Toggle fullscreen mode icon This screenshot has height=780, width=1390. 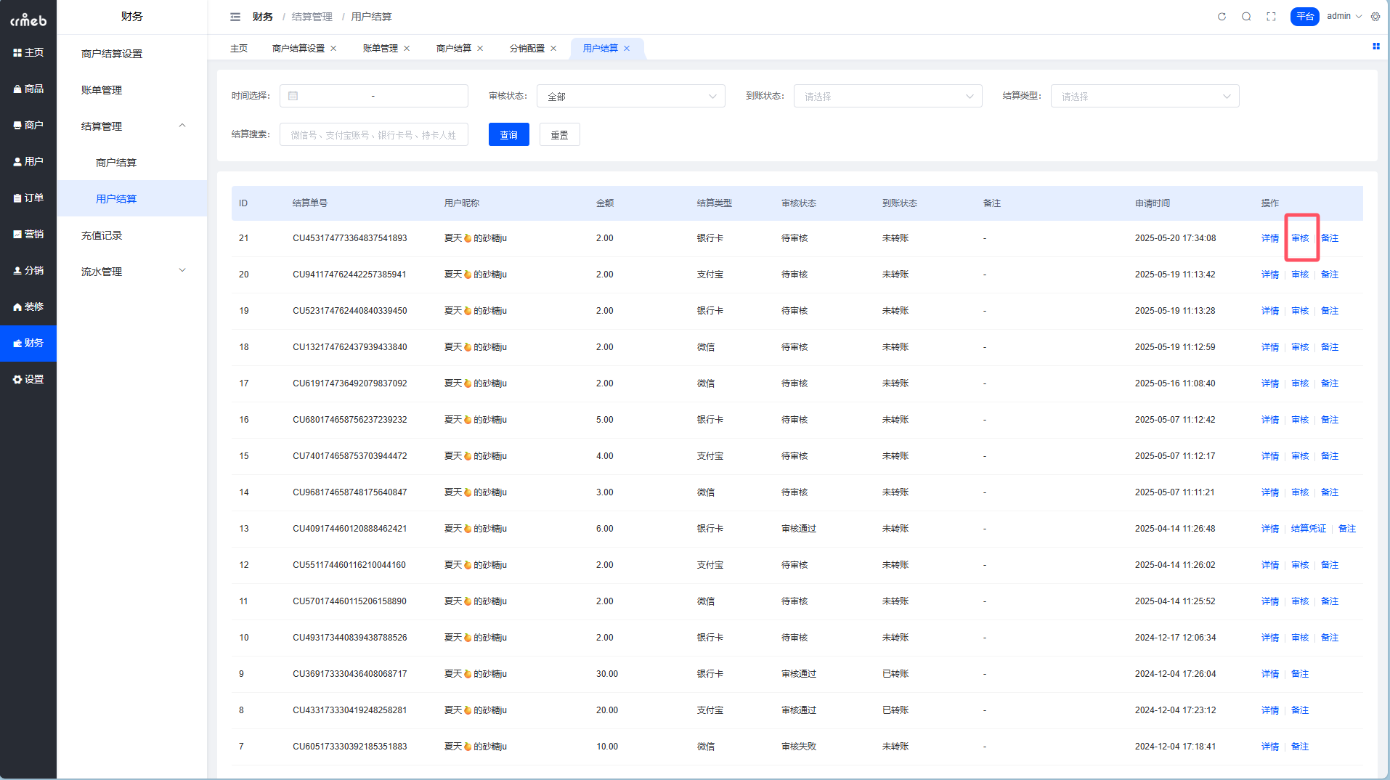click(1271, 17)
